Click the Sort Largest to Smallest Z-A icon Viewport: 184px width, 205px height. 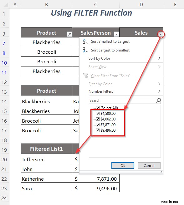coord(86,50)
